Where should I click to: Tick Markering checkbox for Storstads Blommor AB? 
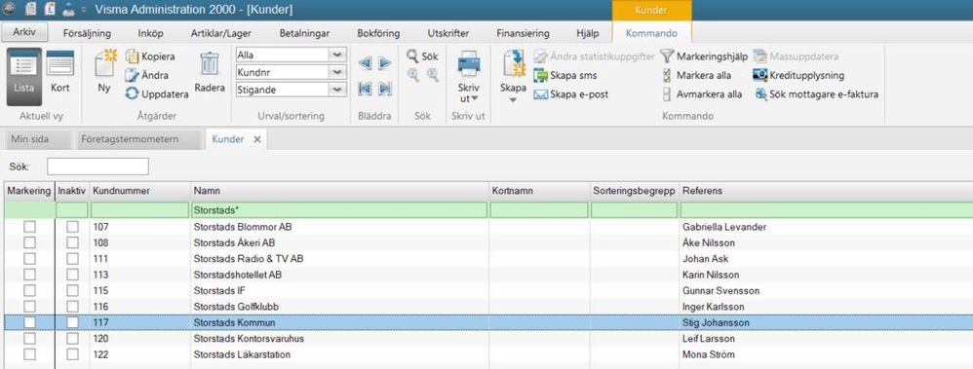(x=30, y=227)
